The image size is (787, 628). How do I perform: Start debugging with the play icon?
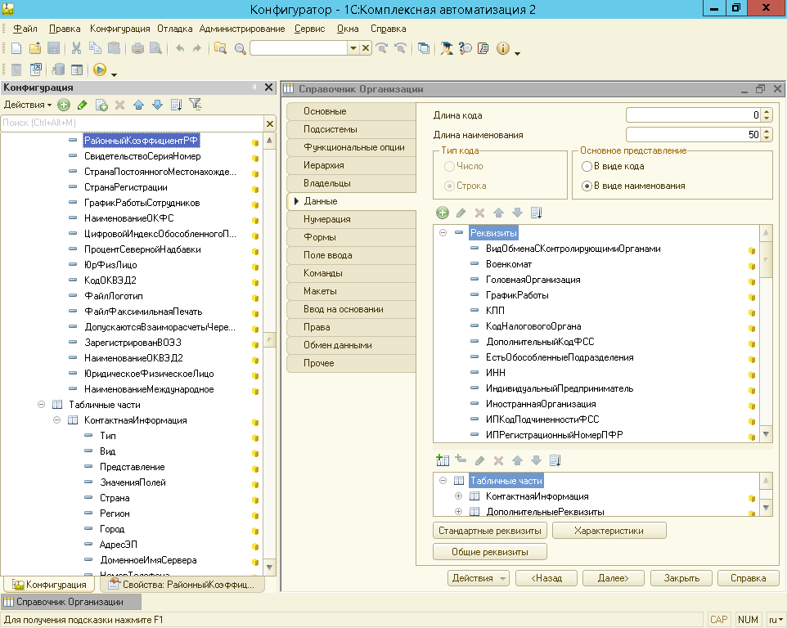[100, 70]
